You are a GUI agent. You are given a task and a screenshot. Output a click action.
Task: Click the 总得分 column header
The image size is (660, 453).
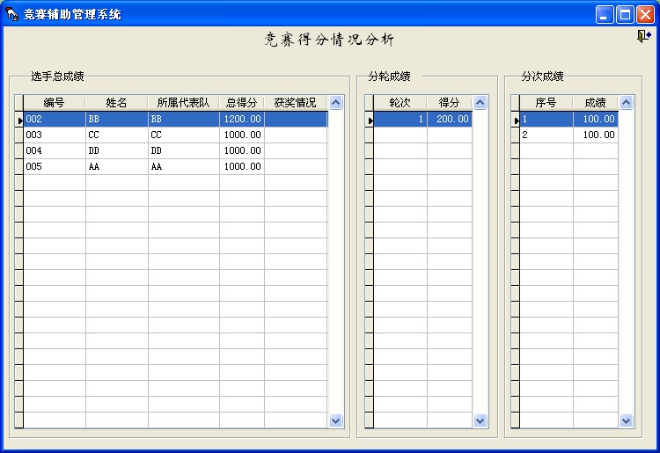pos(242,103)
